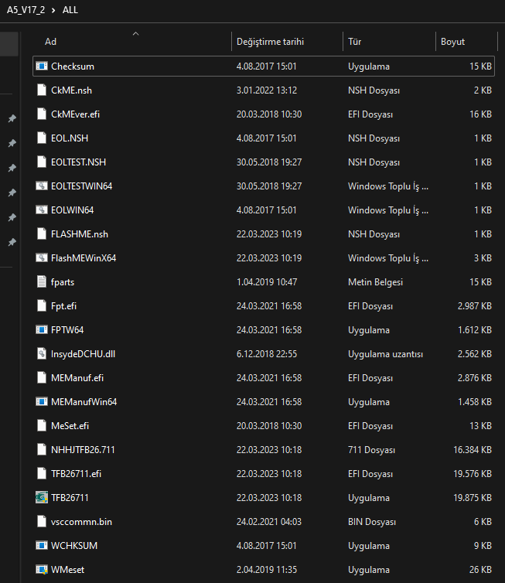Click the 711 Dosyası type cell
The height and width of the screenshot is (583, 505).
click(371, 450)
